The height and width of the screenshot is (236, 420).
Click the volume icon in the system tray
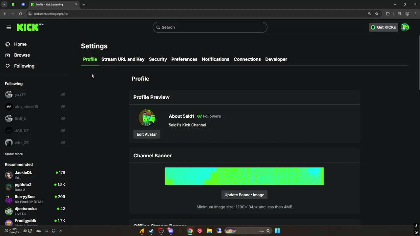pos(24,231)
